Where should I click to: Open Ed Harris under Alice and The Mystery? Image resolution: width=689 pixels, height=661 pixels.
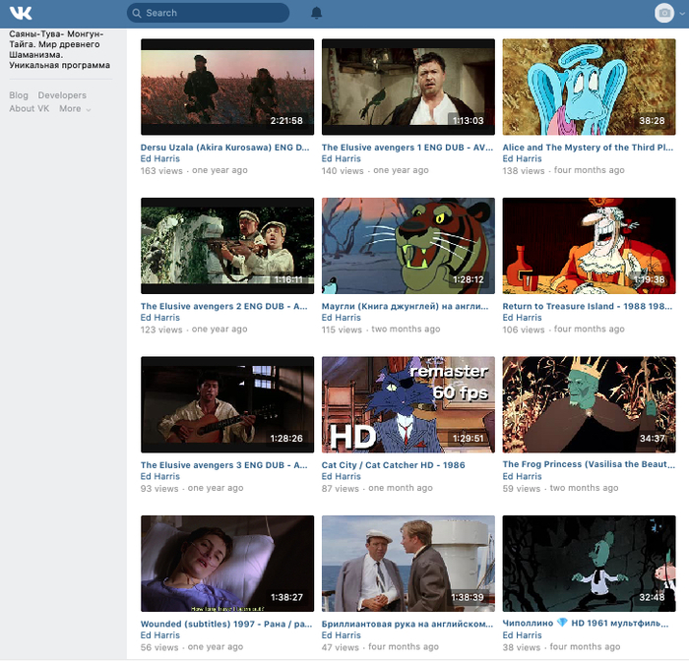tap(523, 158)
